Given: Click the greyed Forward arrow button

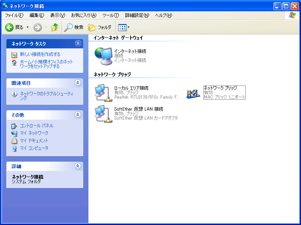Looking at the screenshot, I should pos(38,27).
